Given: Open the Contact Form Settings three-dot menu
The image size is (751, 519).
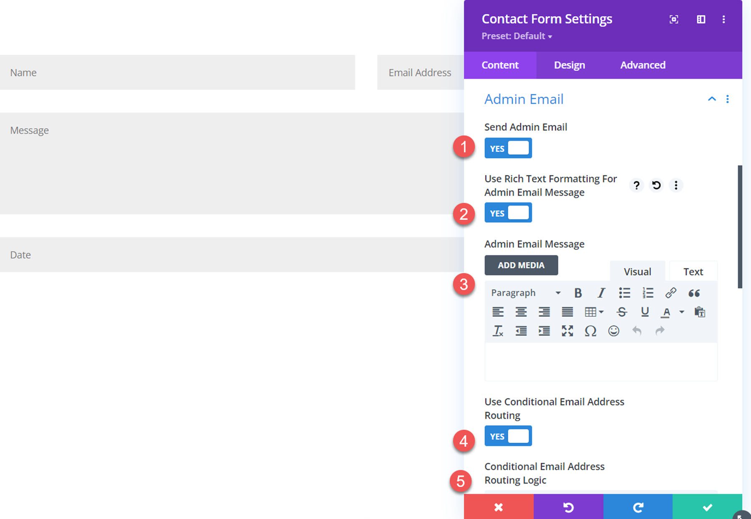Looking at the screenshot, I should point(724,19).
